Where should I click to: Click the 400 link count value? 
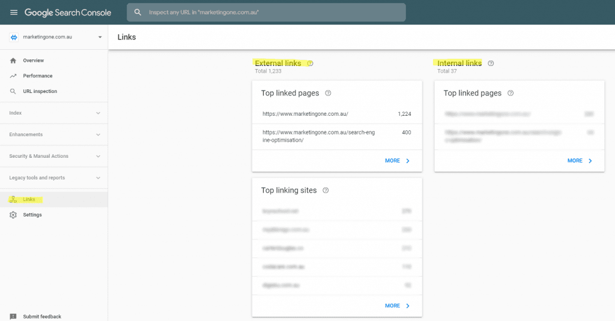407,133
